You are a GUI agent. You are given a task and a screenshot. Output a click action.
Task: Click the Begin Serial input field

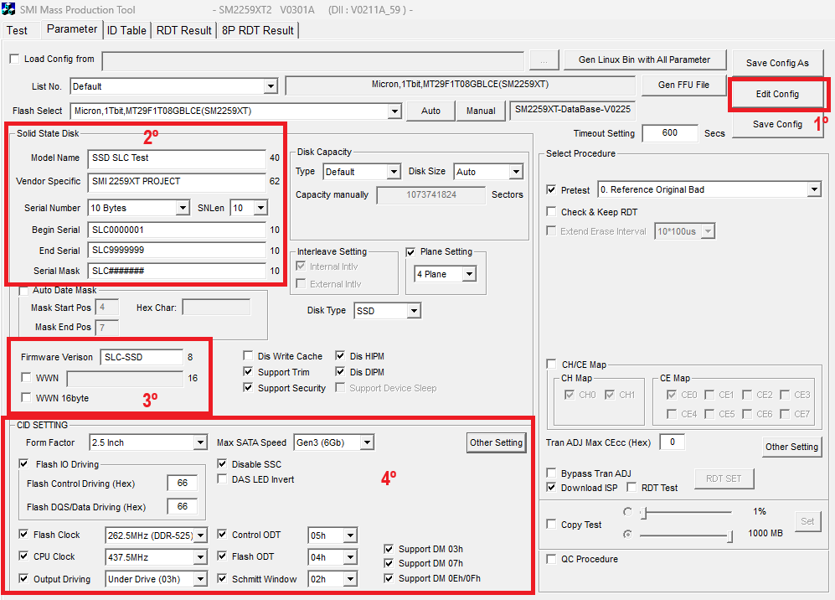coord(177,230)
